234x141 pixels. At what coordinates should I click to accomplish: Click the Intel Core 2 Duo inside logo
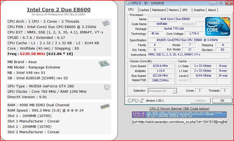pos(218,26)
